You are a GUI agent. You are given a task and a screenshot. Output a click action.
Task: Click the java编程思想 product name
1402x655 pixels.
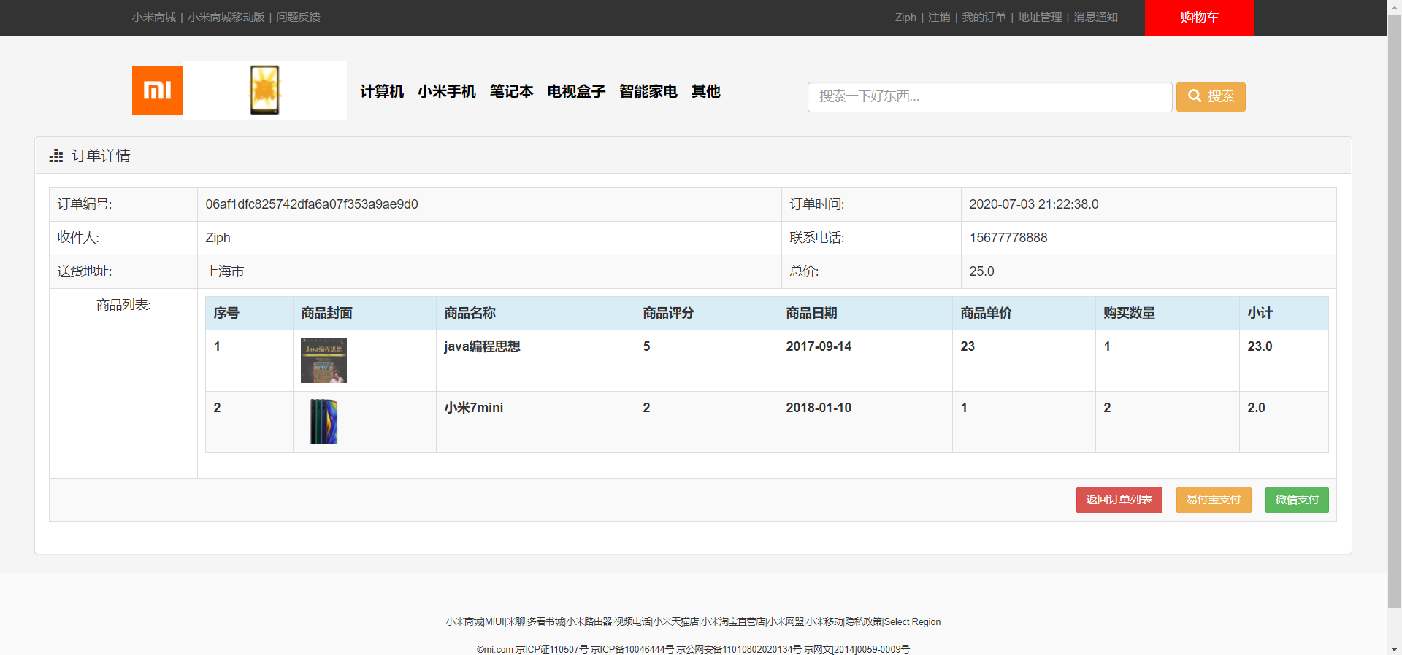pos(482,346)
